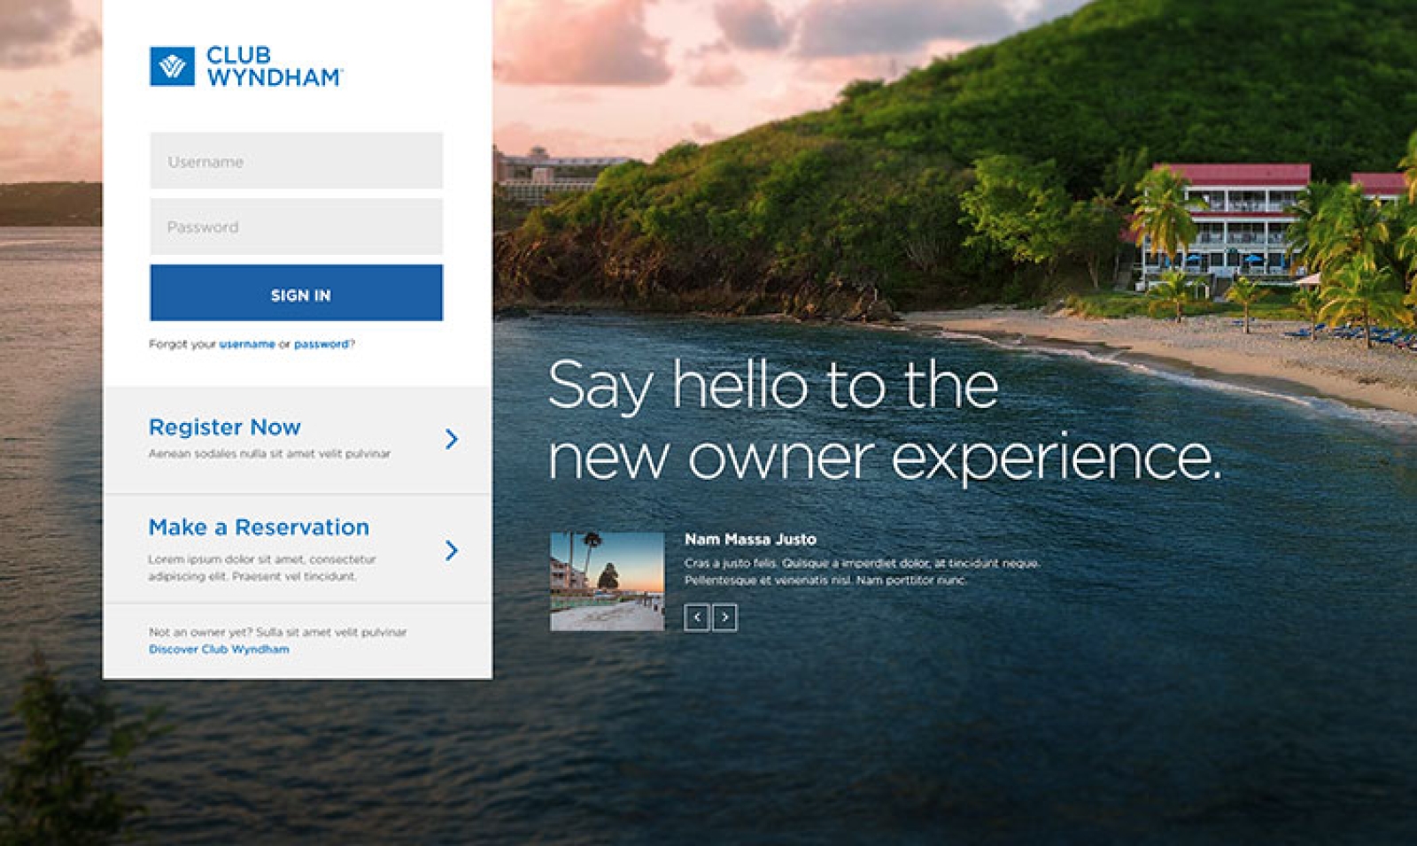Screen dimensions: 1417x846
Task: Open the Register Now heading
Action: click(x=225, y=427)
